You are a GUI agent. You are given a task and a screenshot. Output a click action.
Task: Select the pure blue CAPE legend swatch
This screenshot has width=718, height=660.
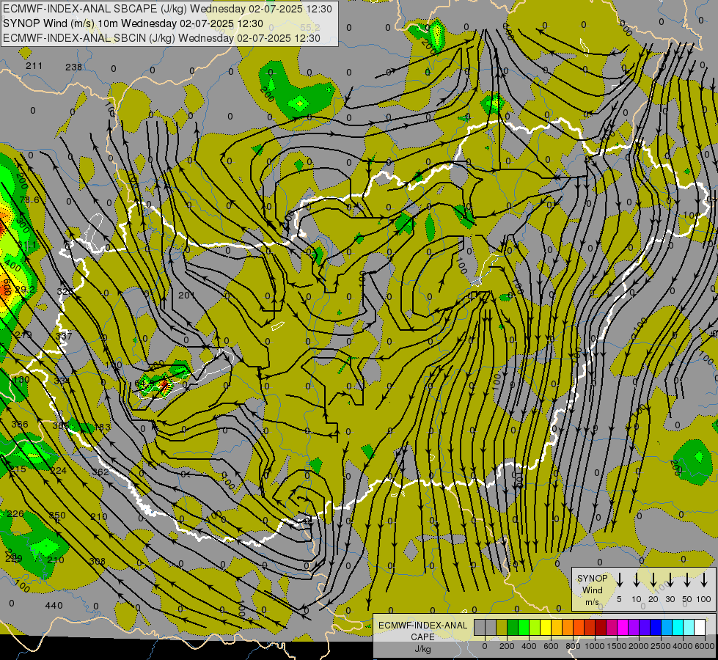pos(655,627)
